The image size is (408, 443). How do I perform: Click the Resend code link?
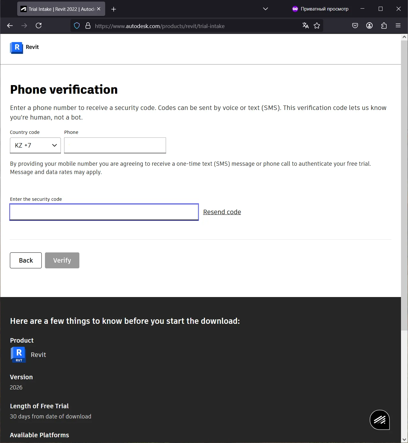(222, 212)
